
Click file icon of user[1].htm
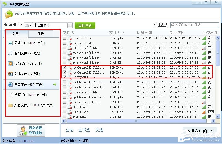pyautogui.click(x=70, y=38)
